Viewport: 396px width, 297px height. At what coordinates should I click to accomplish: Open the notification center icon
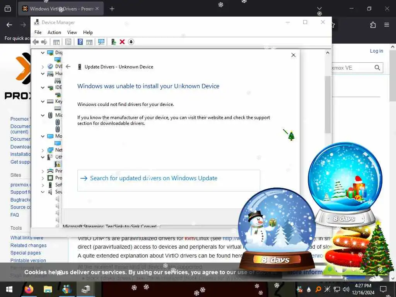pyautogui.click(x=383, y=289)
